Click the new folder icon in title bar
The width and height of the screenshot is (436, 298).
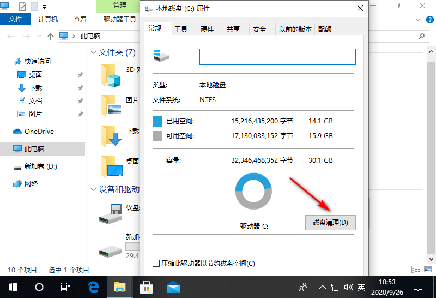(34, 6)
